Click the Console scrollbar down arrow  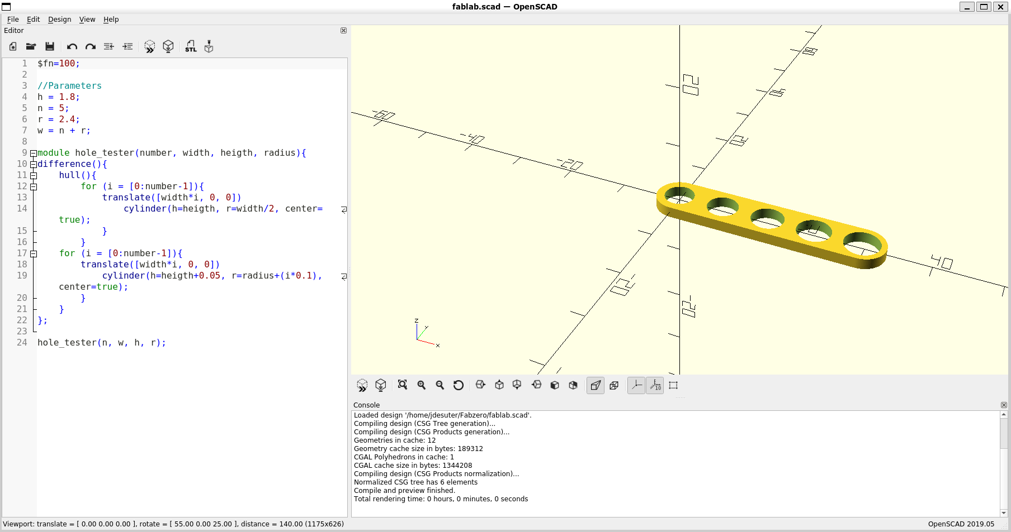coord(1004,513)
